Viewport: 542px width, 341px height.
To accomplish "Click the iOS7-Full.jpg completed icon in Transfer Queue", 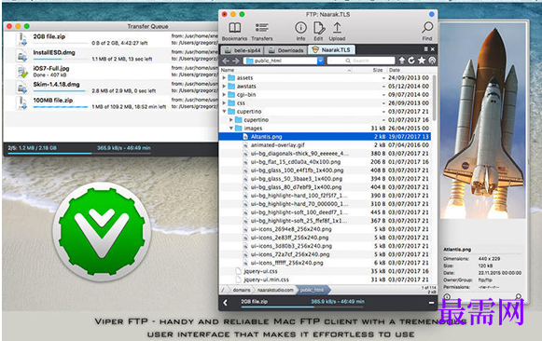I will click(21, 72).
